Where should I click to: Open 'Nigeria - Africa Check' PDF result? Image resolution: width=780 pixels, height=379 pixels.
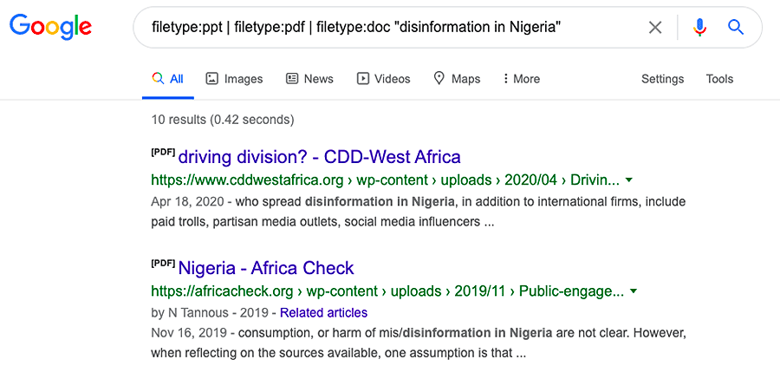click(x=266, y=268)
